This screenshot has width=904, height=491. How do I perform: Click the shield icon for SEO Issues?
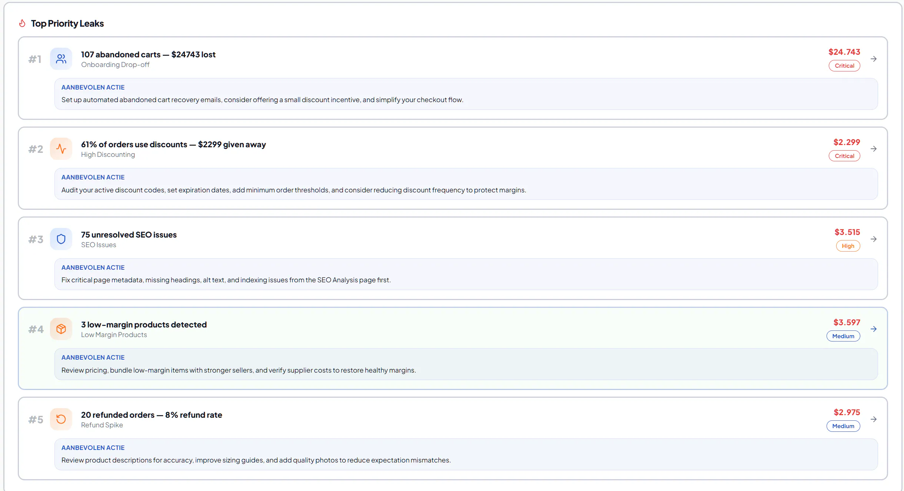[61, 239]
